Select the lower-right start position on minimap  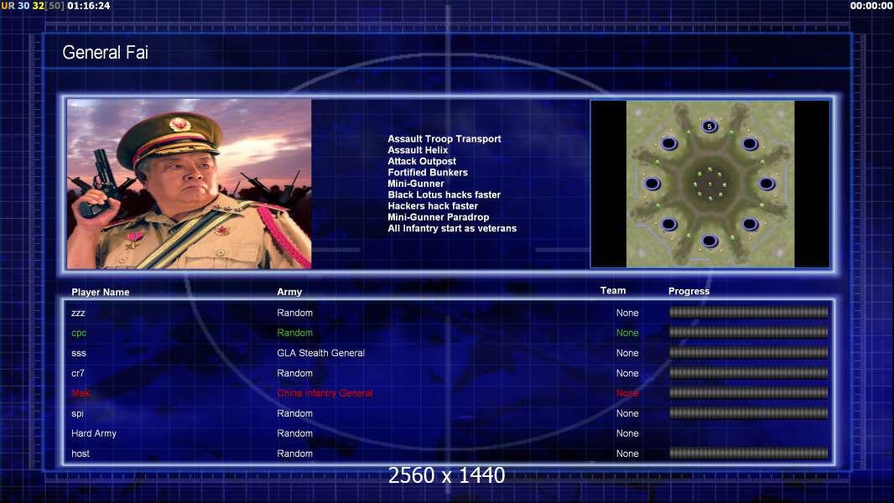pos(750,224)
